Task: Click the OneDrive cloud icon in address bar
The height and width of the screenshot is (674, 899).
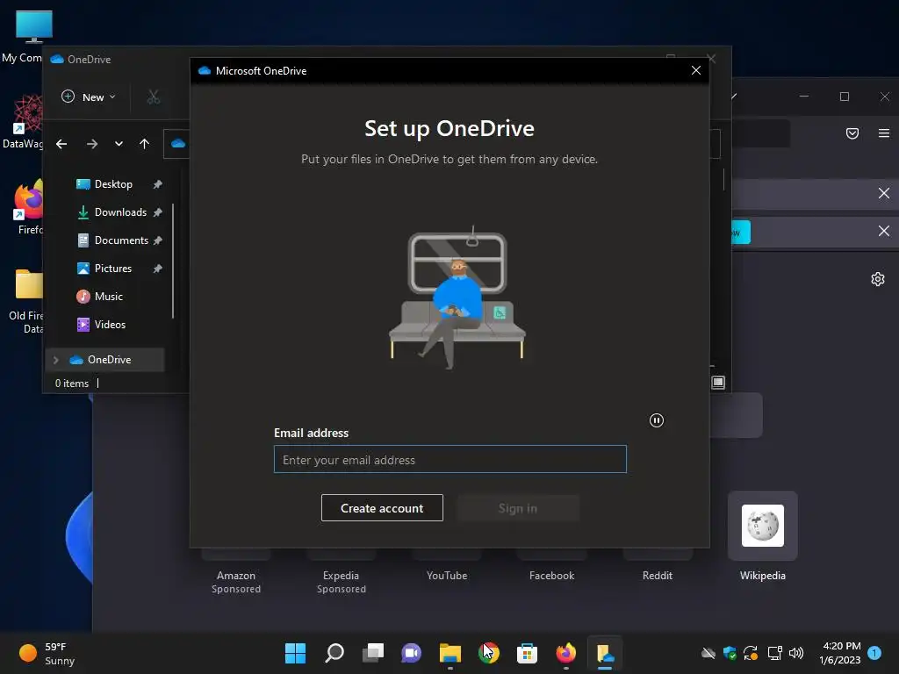Action: pos(178,143)
